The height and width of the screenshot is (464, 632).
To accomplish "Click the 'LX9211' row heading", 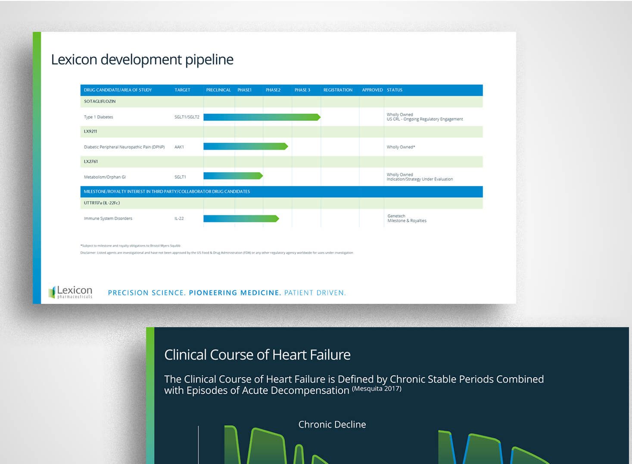I will (90, 131).
